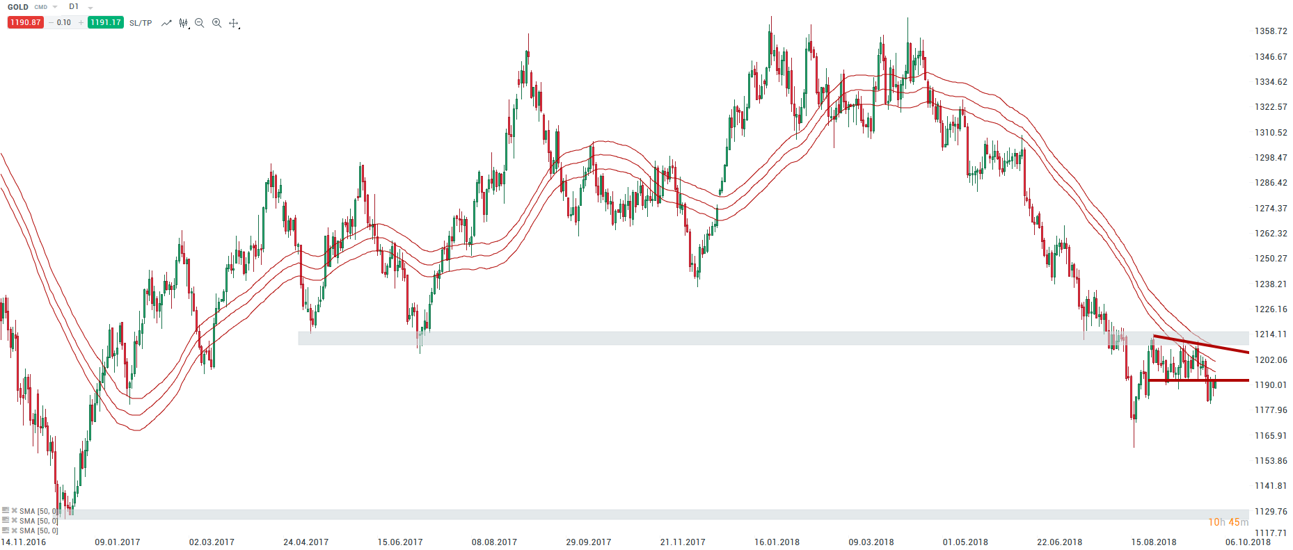Increase volume with the plus button

[81, 22]
